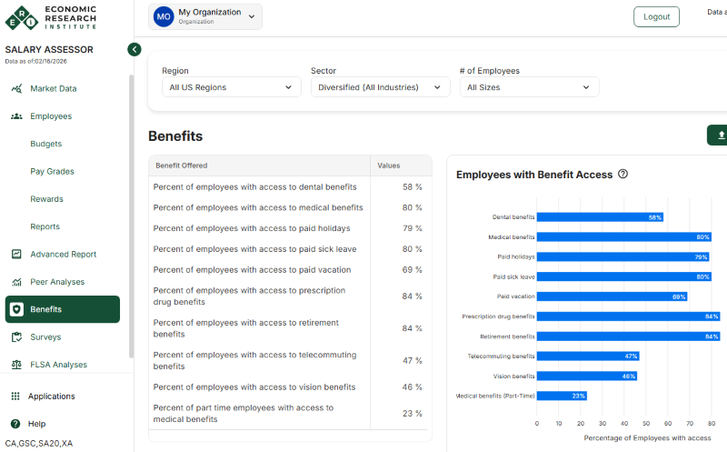This screenshot has width=727, height=452.
Task: Click the sidebar vertical scrollbar
Action: click(131, 216)
